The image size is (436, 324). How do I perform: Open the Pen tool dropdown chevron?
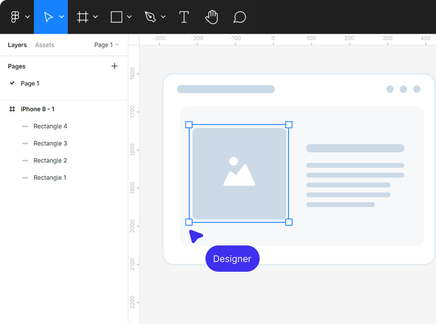point(163,17)
